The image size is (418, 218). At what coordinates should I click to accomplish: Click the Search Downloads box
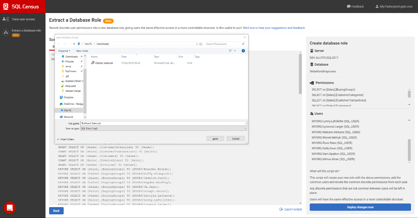click(x=225, y=44)
